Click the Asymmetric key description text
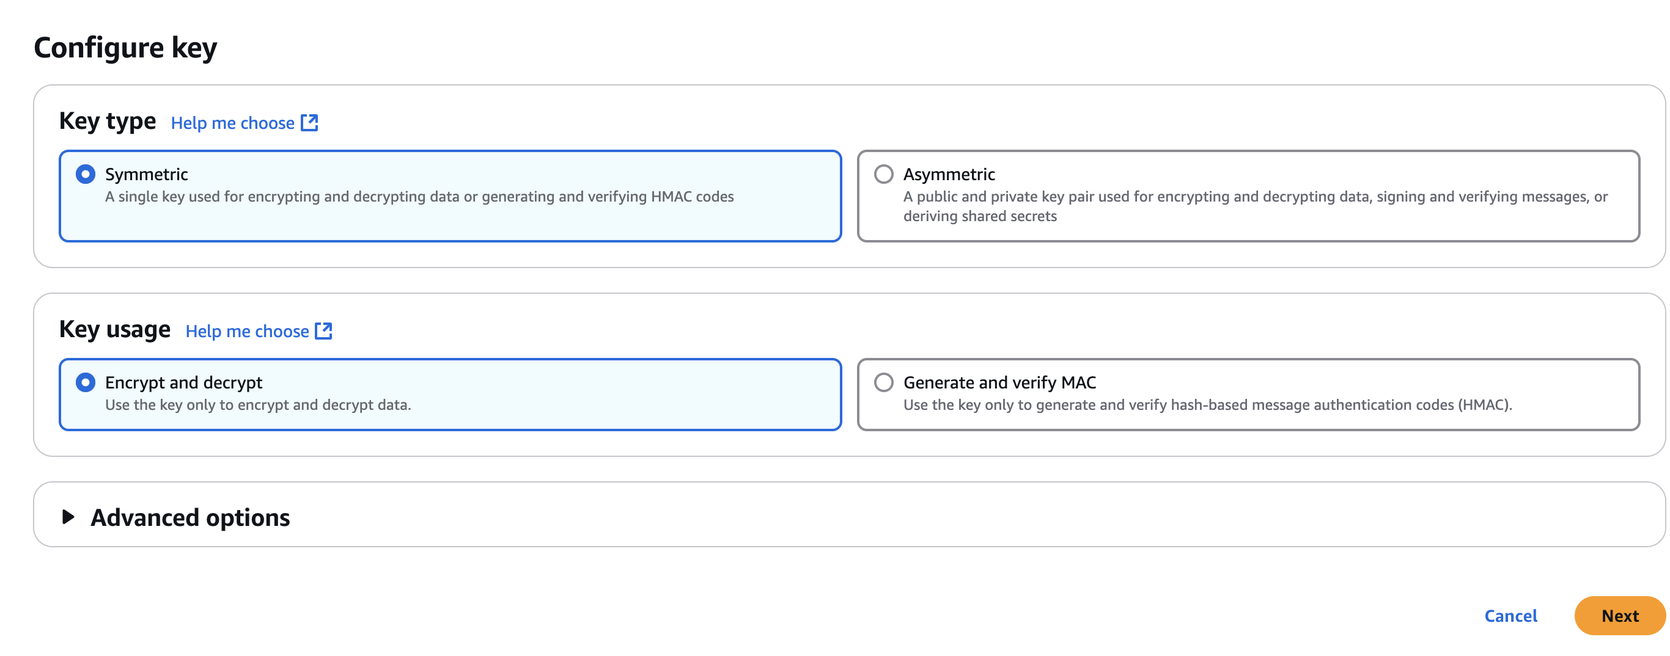Screen dimensions: 1670x656 [1255, 206]
